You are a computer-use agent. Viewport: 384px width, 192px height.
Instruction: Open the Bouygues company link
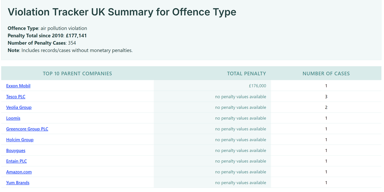pos(16,150)
